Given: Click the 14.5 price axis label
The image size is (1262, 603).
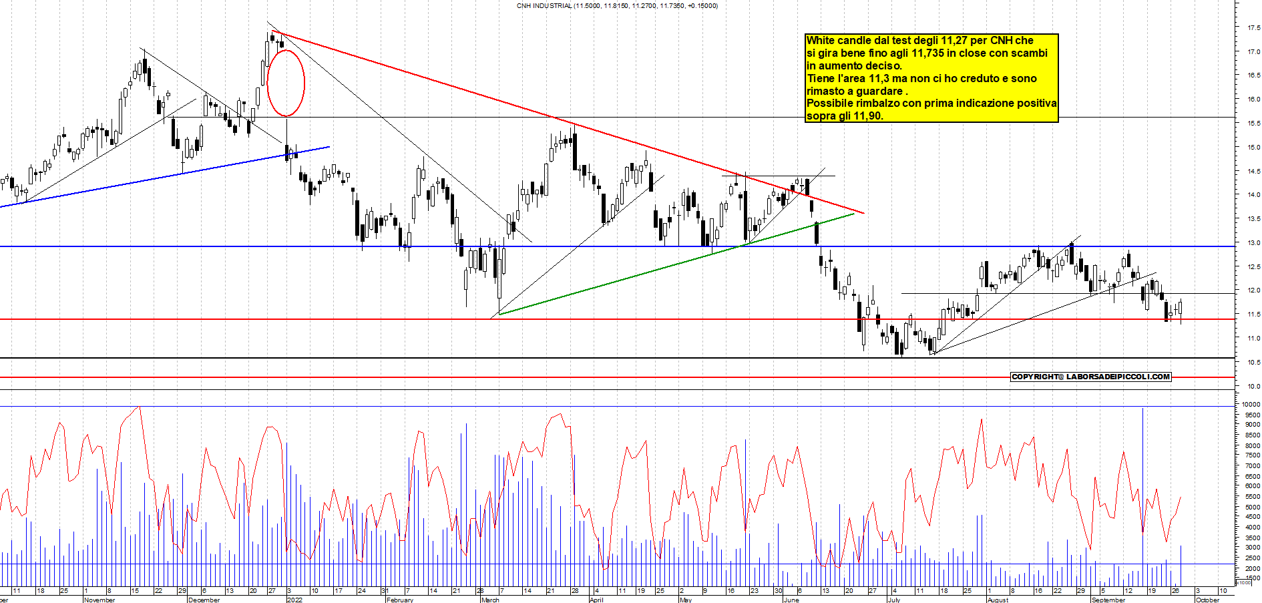Looking at the screenshot, I should click(x=1253, y=172).
